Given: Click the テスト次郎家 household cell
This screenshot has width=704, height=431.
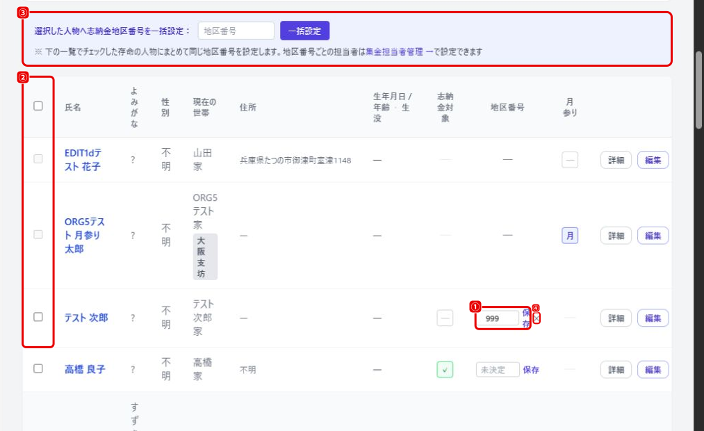Looking at the screenshot, I should [203, 318].
